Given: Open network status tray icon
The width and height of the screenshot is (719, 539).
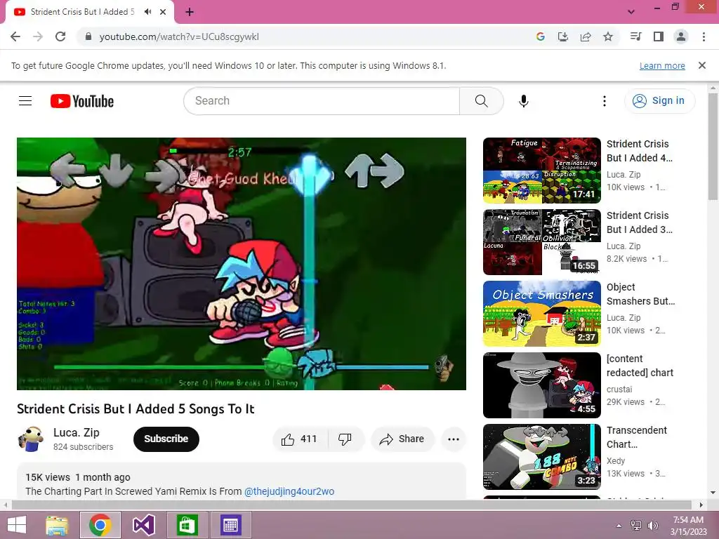Looking at the screenshot, I should coord(636,526).
